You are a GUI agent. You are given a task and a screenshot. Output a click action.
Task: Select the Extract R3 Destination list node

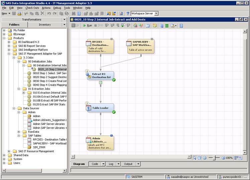tap(100, 76)
